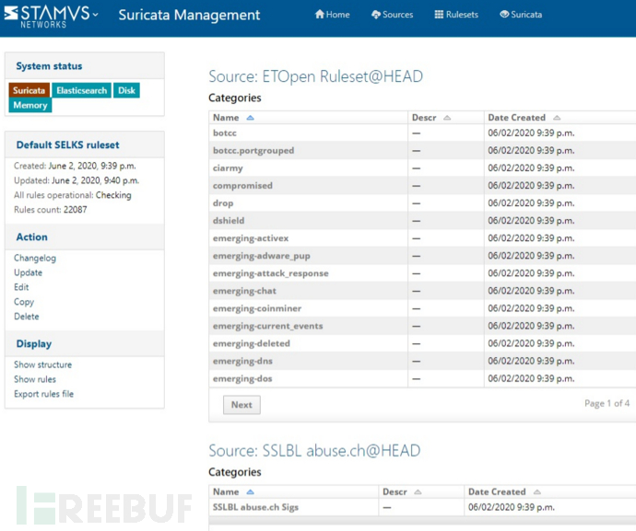Open the compromised category
This screenshot has height=531, width=636.
click(242, 186)
